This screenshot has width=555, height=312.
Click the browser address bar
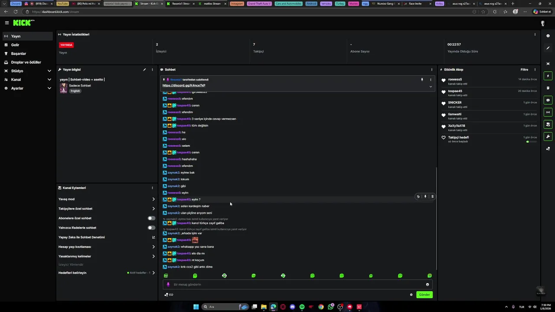click(251, 12)
